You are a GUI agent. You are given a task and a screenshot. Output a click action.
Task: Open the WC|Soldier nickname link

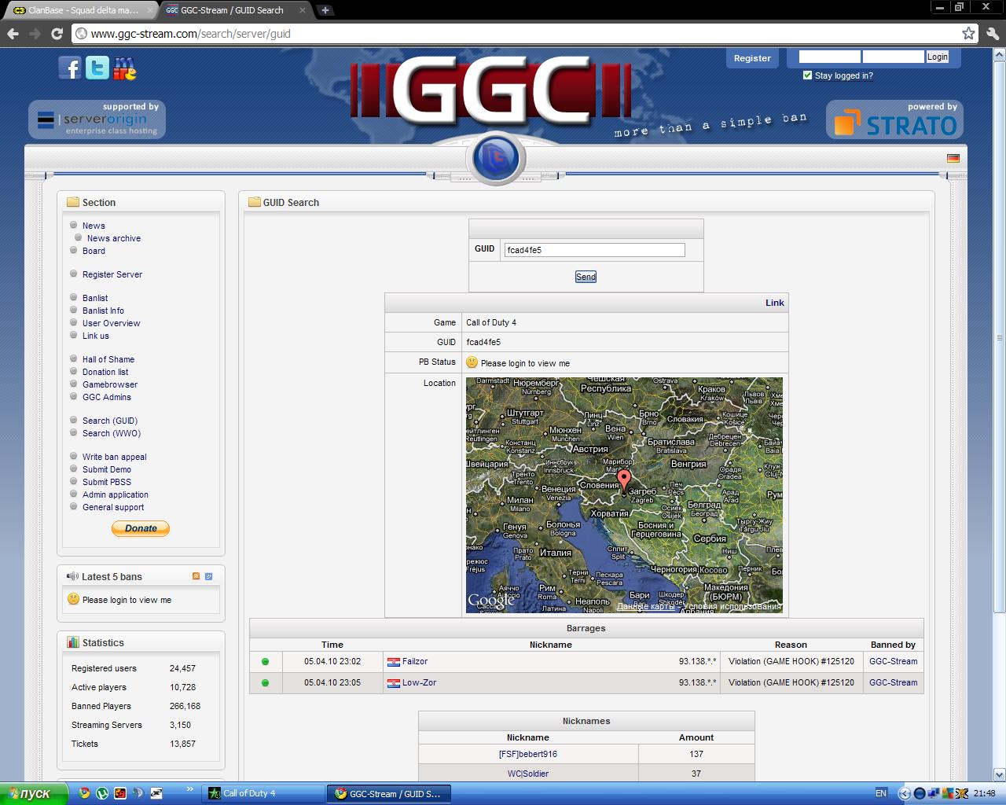coord(528,774)
